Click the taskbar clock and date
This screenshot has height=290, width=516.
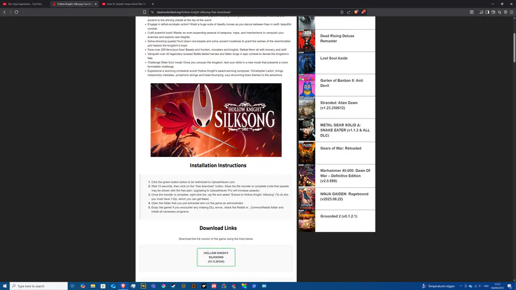coord(497,286)
